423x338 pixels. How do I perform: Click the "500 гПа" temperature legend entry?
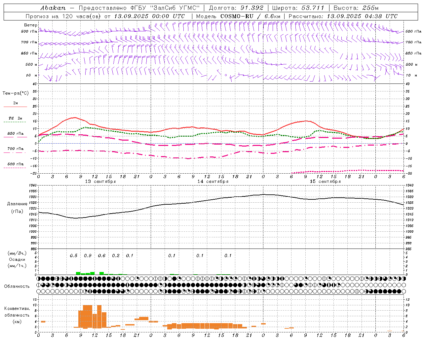16,164
